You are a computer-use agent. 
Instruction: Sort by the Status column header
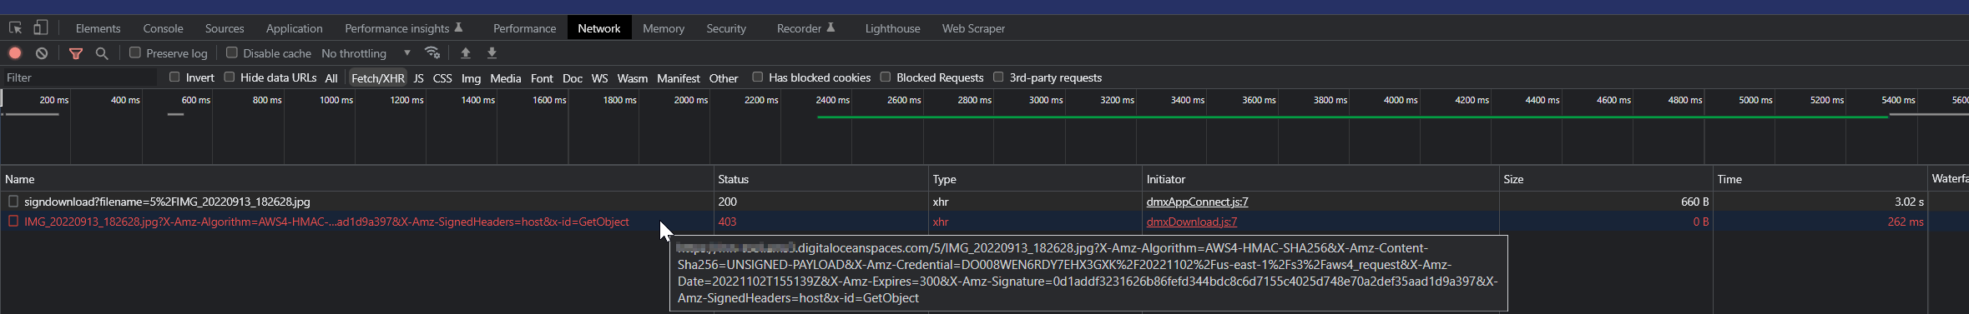pyautogui.click(x=821, y=179)
